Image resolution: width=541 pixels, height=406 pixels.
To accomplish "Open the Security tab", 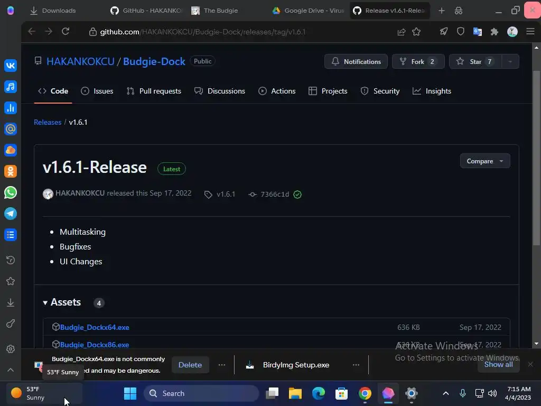I will point(380,91).
